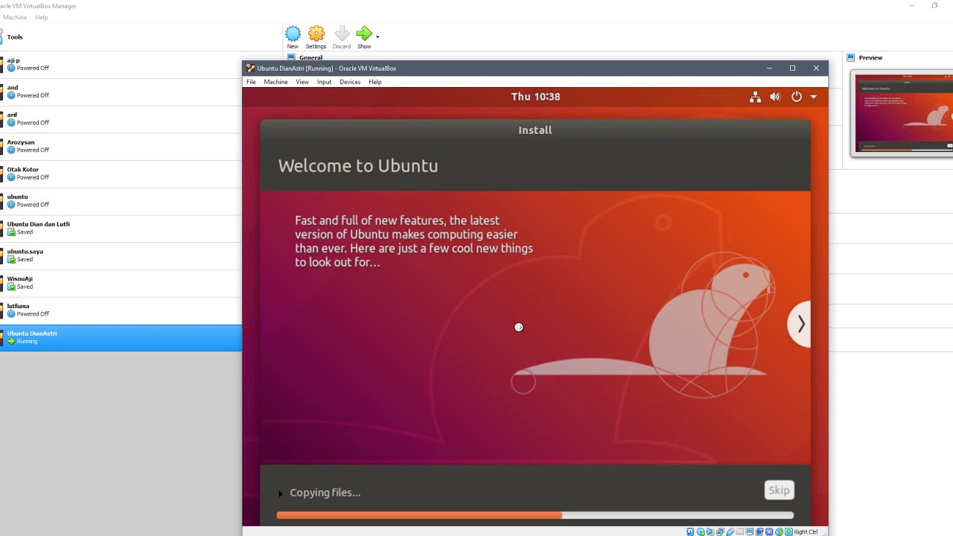Select the 'lutfiana' virtual machine

(121, 310)
